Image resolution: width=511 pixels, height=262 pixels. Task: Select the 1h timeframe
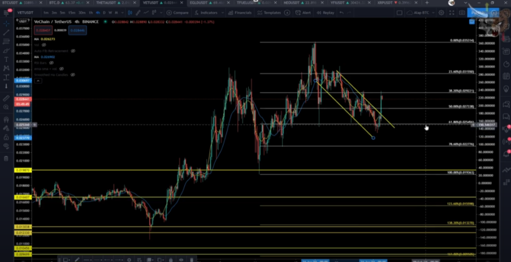pos(91,13)
